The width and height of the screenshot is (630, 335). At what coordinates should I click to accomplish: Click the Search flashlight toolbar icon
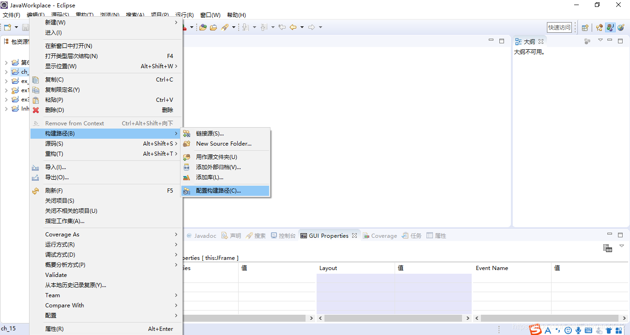coord(225,27)
